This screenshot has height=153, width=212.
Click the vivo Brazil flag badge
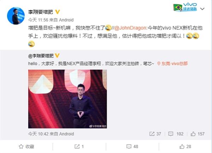pos(185,7)
